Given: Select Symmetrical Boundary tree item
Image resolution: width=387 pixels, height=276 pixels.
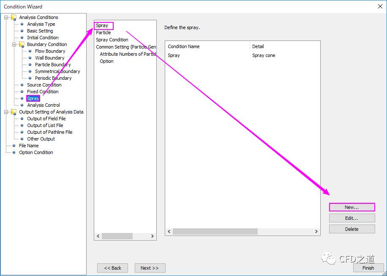Looking at the screenshot, I should [x=57, y=71].
